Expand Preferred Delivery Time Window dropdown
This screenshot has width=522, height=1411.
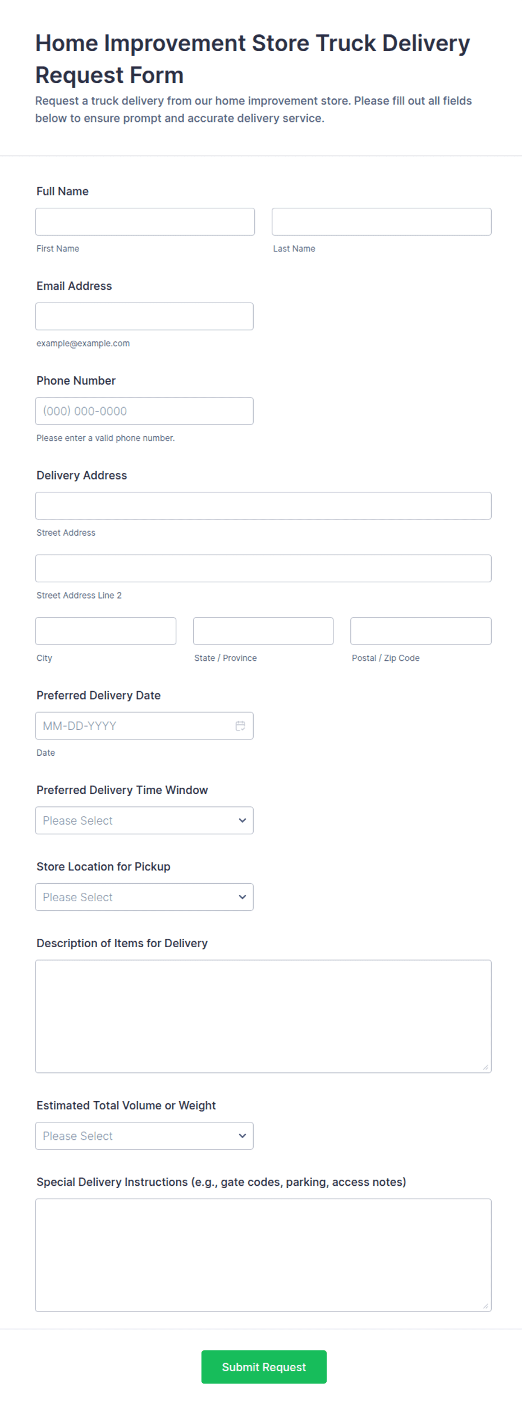[144, 820]
